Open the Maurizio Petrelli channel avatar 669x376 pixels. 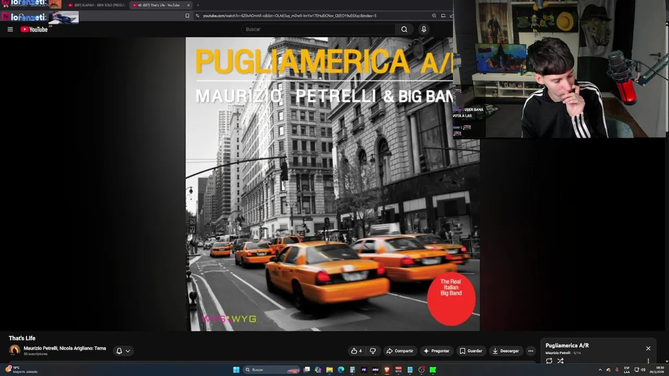(15, 350)
